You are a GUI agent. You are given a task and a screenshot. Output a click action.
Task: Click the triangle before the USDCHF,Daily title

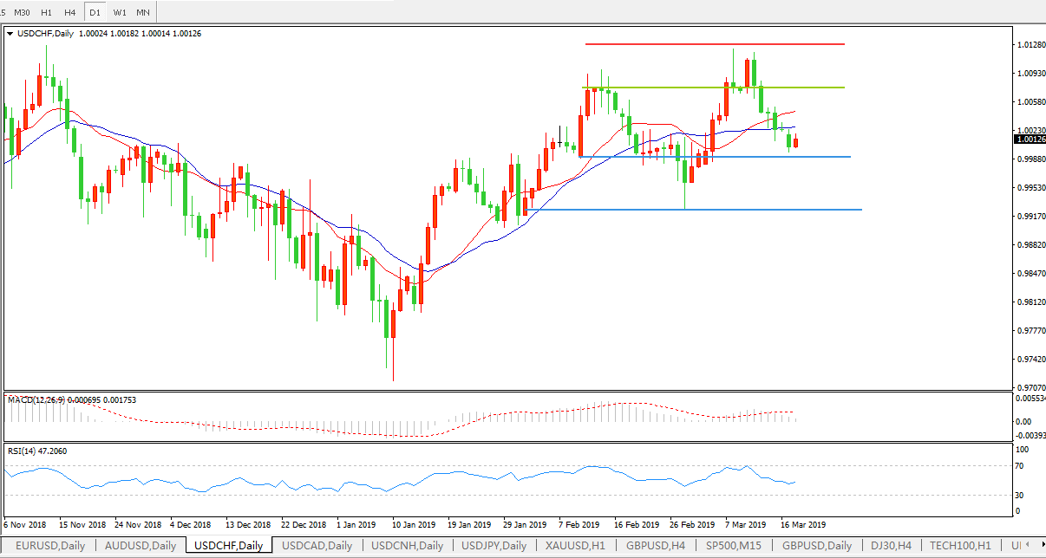tap(10, 34)
